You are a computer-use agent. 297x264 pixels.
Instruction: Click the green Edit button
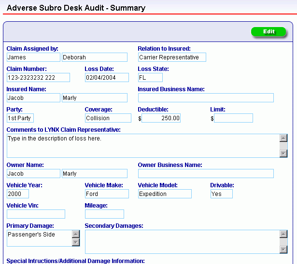click(269, 31)
